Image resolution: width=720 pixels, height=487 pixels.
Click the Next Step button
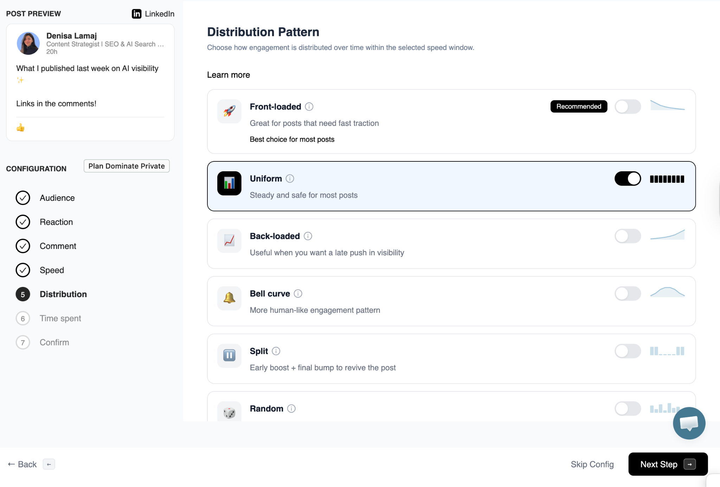pos(668,464)
